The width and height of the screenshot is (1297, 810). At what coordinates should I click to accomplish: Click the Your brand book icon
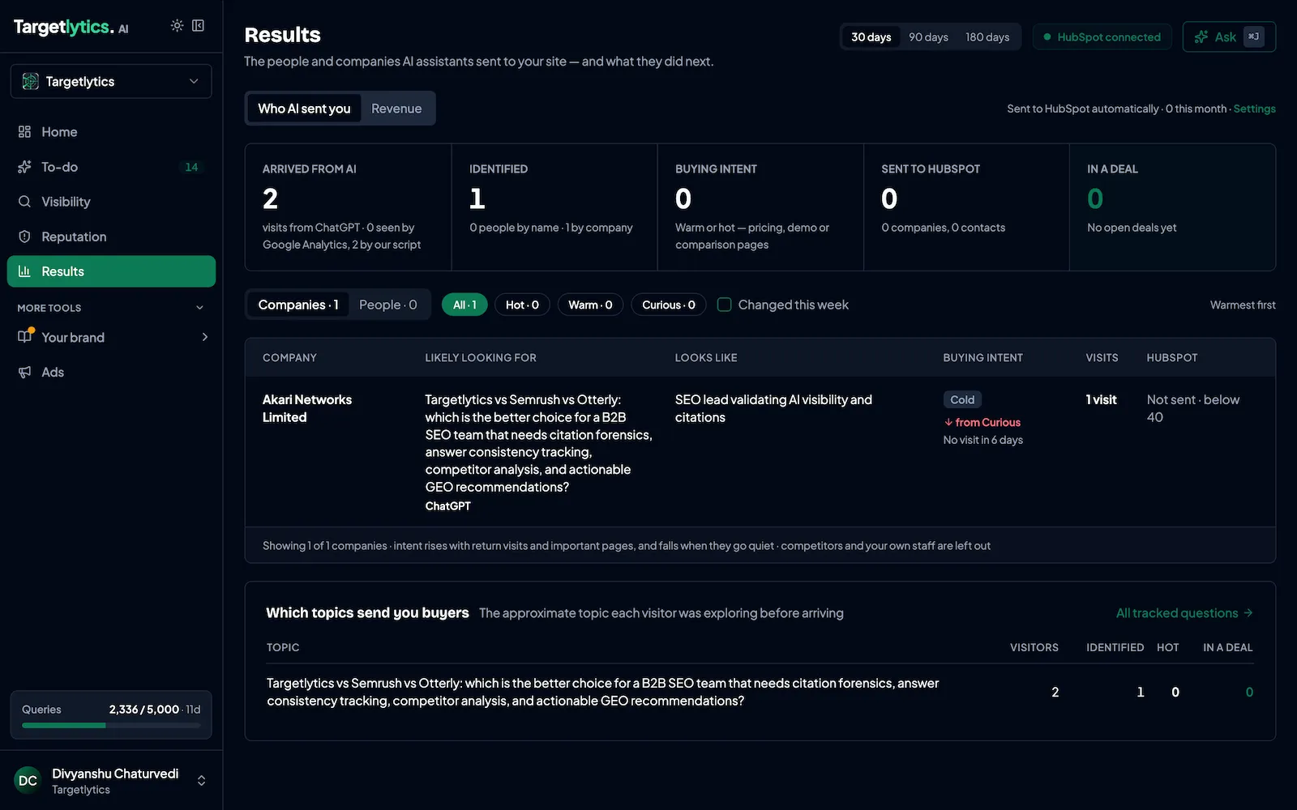click(25, 337)
